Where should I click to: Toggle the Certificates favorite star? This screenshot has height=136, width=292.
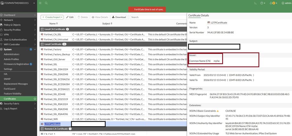35,99
